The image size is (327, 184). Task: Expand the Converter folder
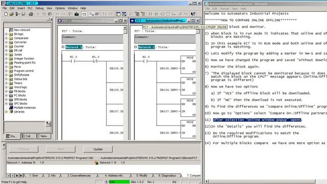pyautogui.click(x=6, y=42)
